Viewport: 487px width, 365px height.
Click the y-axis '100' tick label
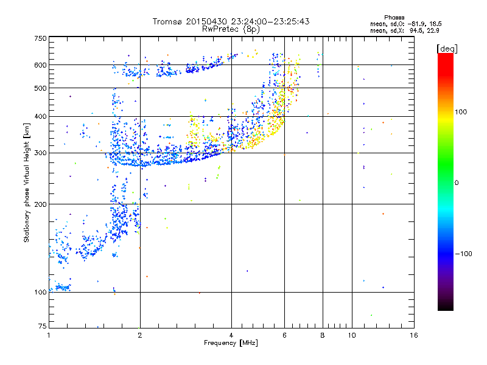click(x=40, y=292)
